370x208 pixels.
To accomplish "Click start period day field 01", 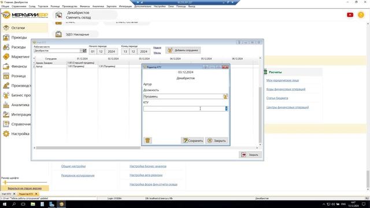I will pyautogui.click(x=92, y=51).
